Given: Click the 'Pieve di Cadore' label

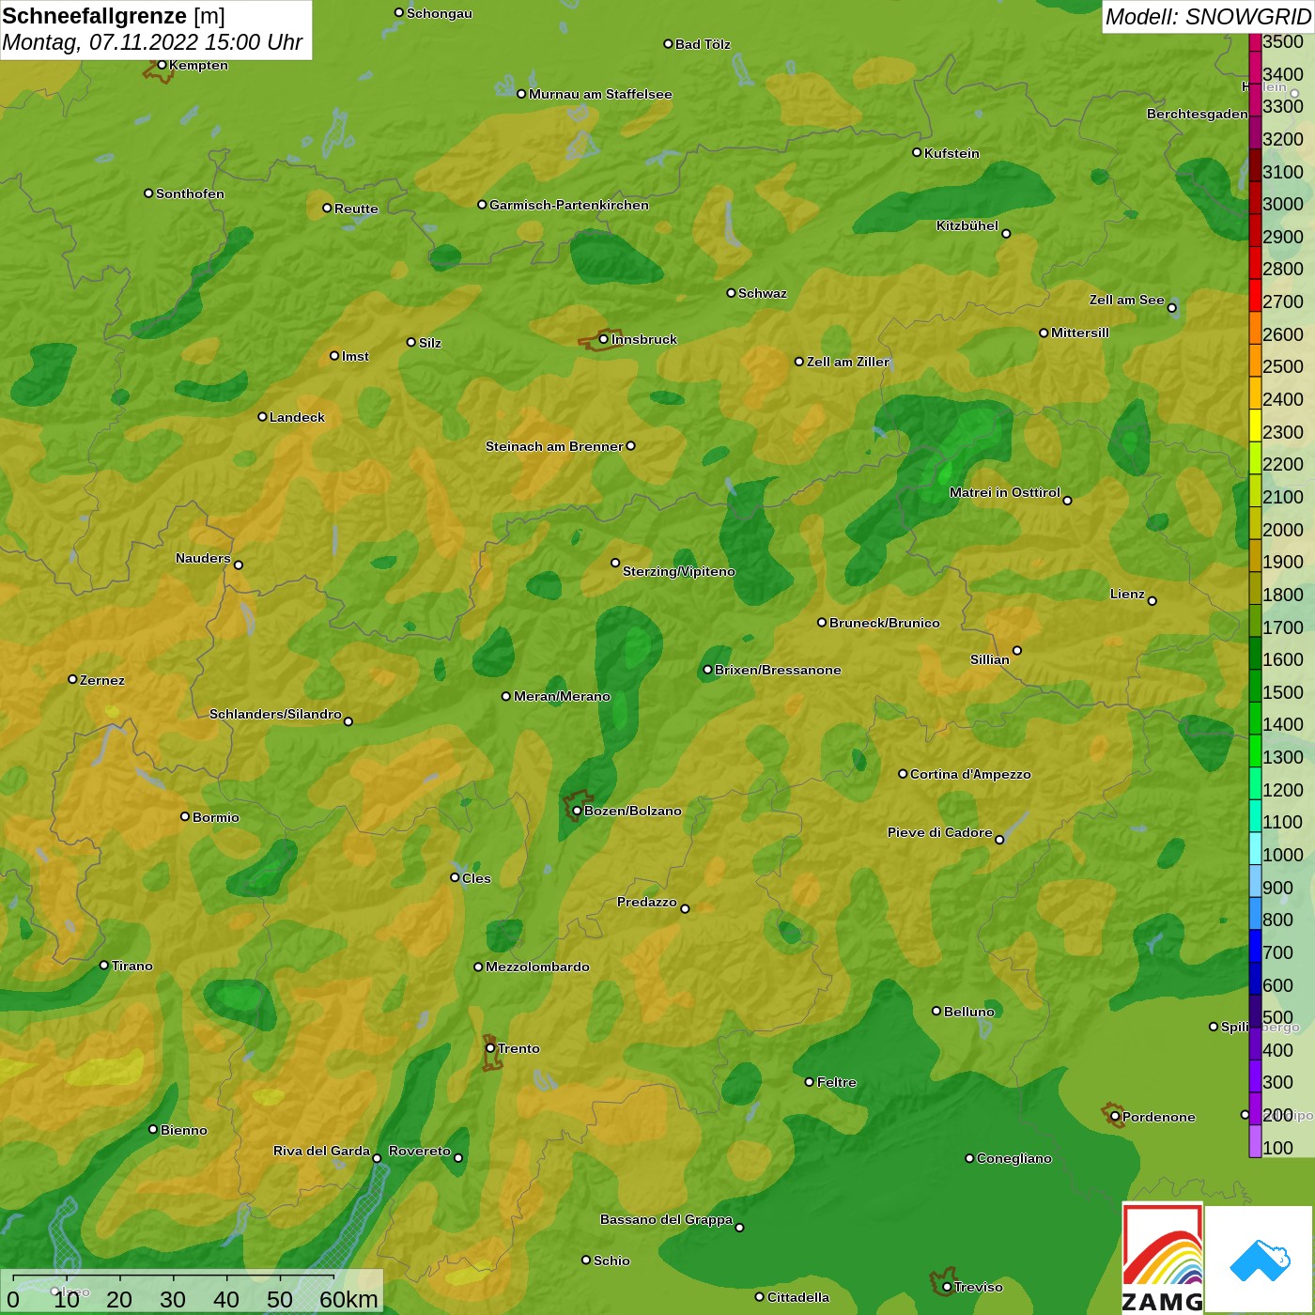Looking at the screenshot, I should [940, 832].
